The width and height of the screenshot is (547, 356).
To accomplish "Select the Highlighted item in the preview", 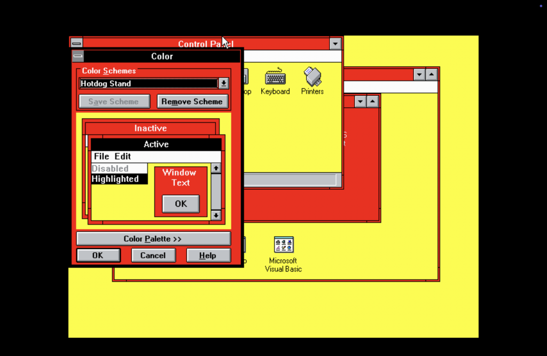I will click(x=115, y=179).
